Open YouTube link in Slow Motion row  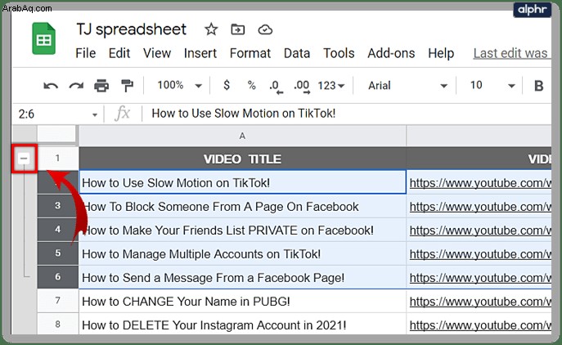point(480,183)
